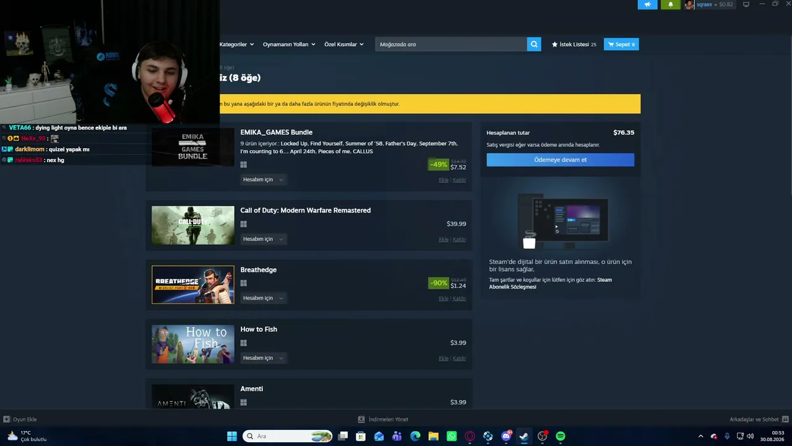792x446 pixels.
Task: Open the EMIKA_GAMES Bundle title
Action: tap(277, 132)
